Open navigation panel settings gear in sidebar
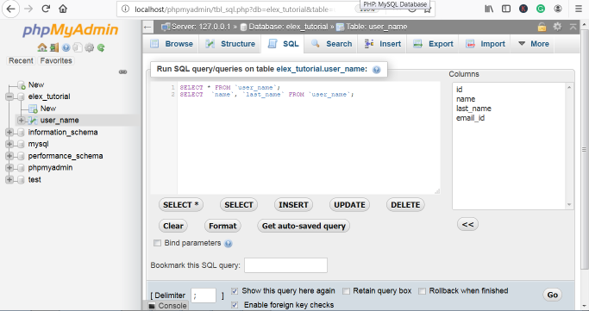Image resolution: width=589 pixels, height=311 pixels. pos(89,47)
